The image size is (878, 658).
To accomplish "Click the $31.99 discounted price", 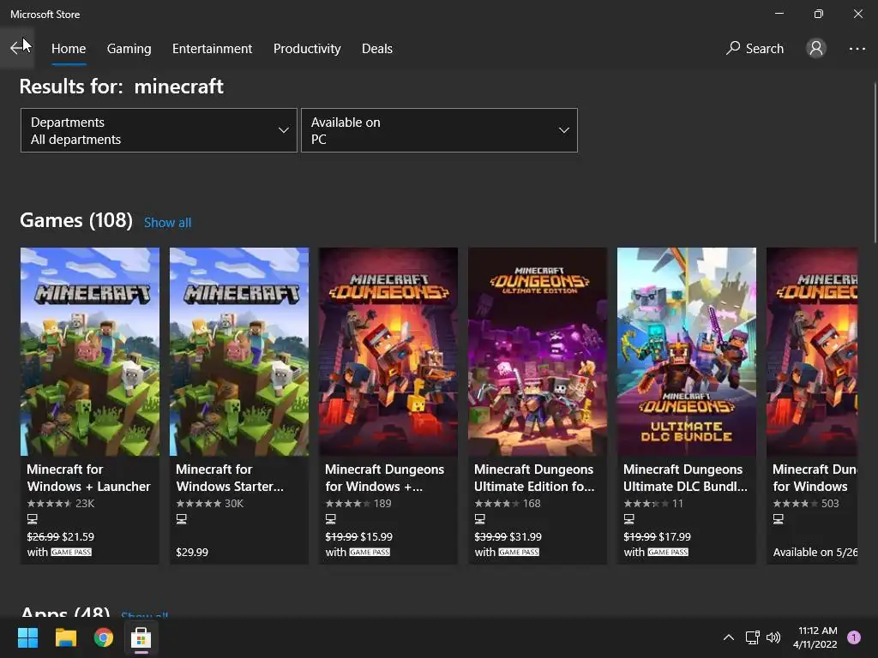I will [x=526, y=536].
